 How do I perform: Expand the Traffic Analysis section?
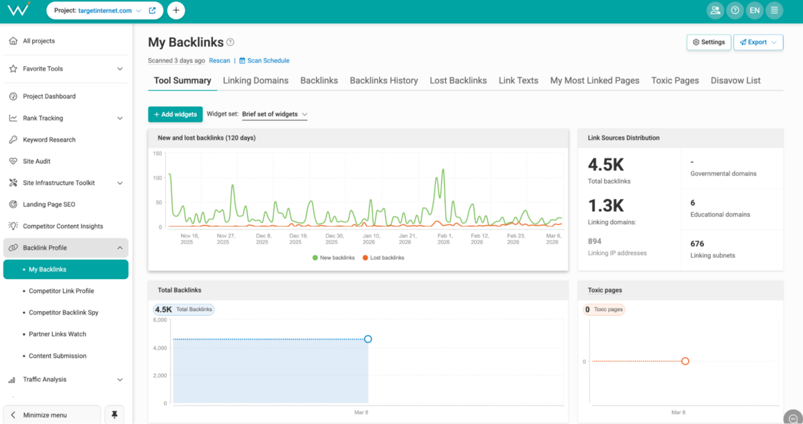tap(120, 379)
